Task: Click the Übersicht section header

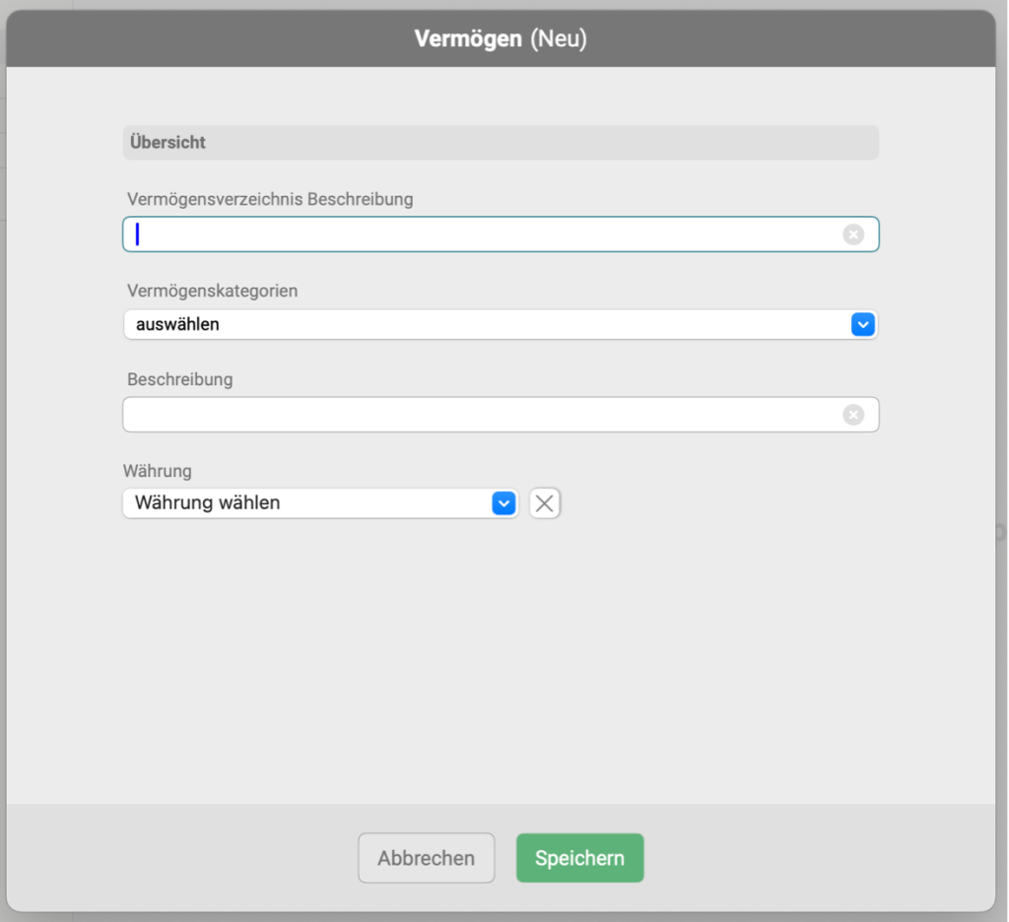Action: point(168,142)
